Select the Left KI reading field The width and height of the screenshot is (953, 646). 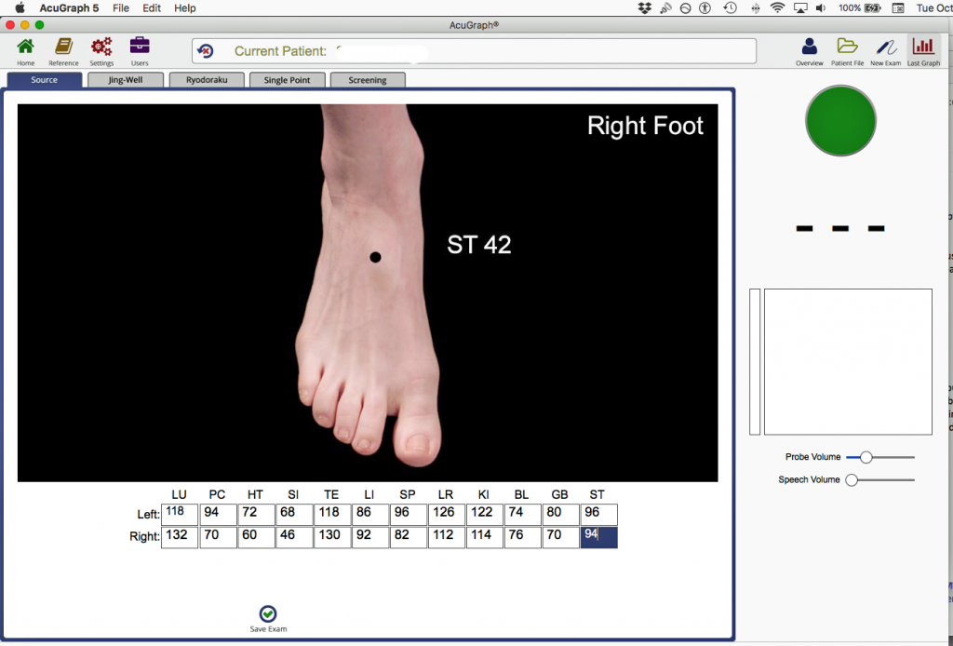(x=485, y=514)
